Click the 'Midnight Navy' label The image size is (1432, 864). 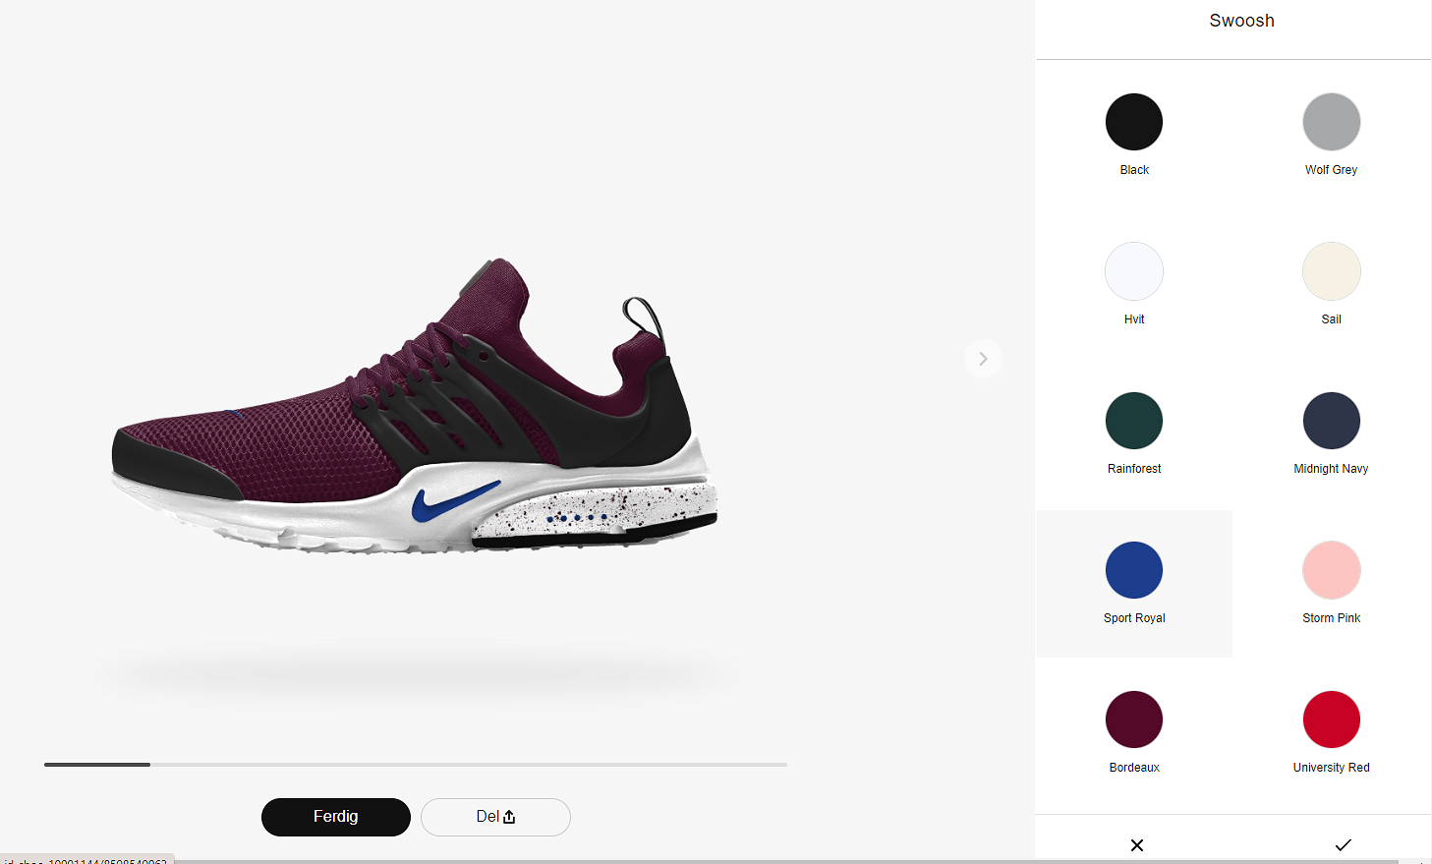pos(1332,469)
